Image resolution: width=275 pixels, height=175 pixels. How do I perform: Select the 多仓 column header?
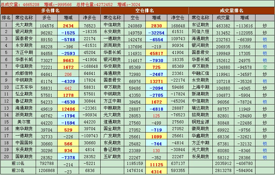(47, 18)
